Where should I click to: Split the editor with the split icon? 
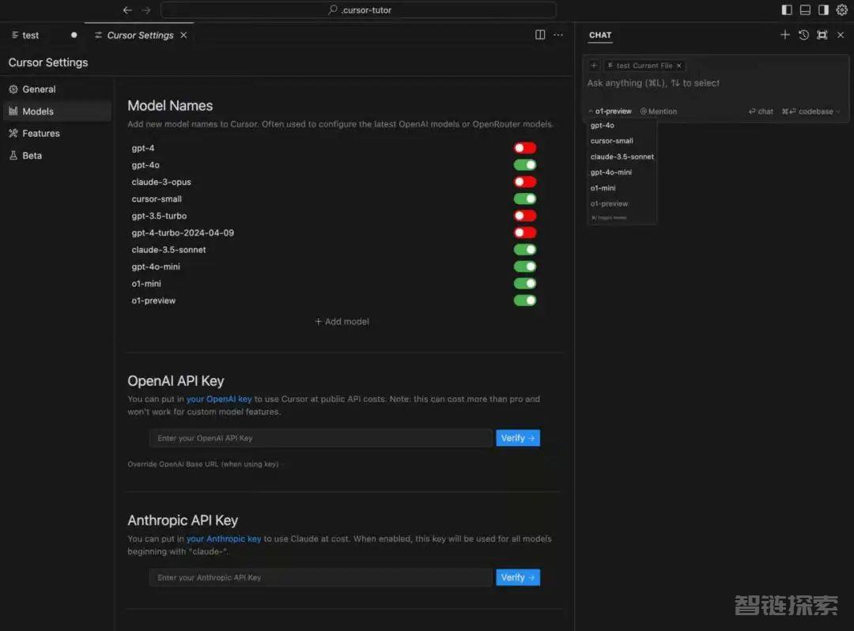pyautogui.click(x=540, y=35)
